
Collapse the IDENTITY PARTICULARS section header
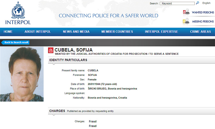point(131,60)
